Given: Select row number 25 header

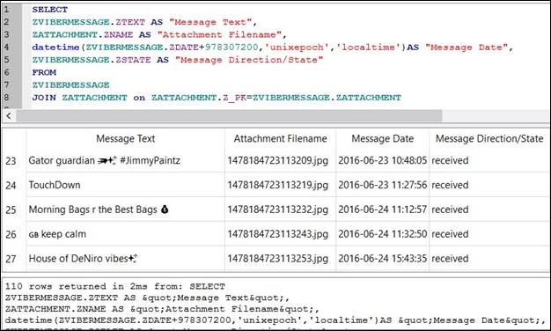Looking at the screenshot, I should [x=11, y=210].
